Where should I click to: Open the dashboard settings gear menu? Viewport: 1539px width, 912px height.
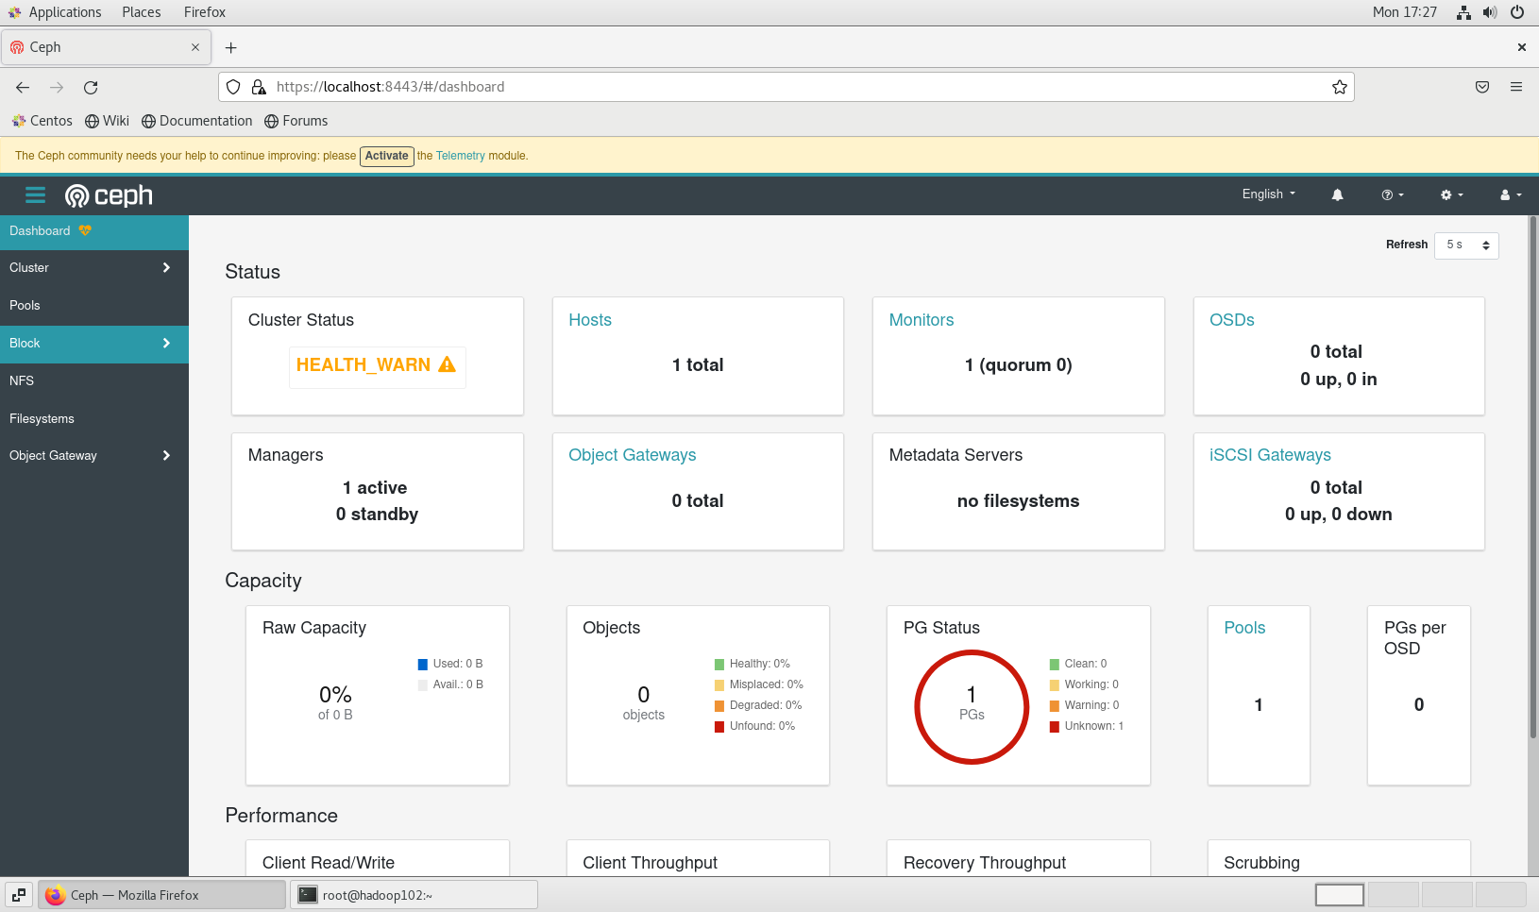tap(1451, 194)
